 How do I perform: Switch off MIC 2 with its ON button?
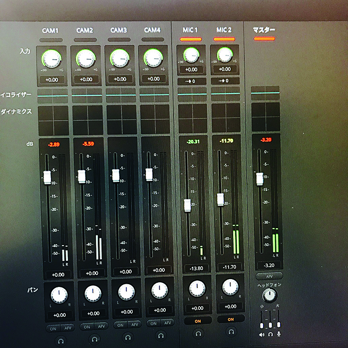(x=230, y=320)
